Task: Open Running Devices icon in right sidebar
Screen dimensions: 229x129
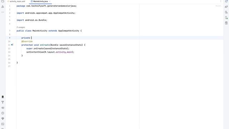Action: [x=226, y=18]
